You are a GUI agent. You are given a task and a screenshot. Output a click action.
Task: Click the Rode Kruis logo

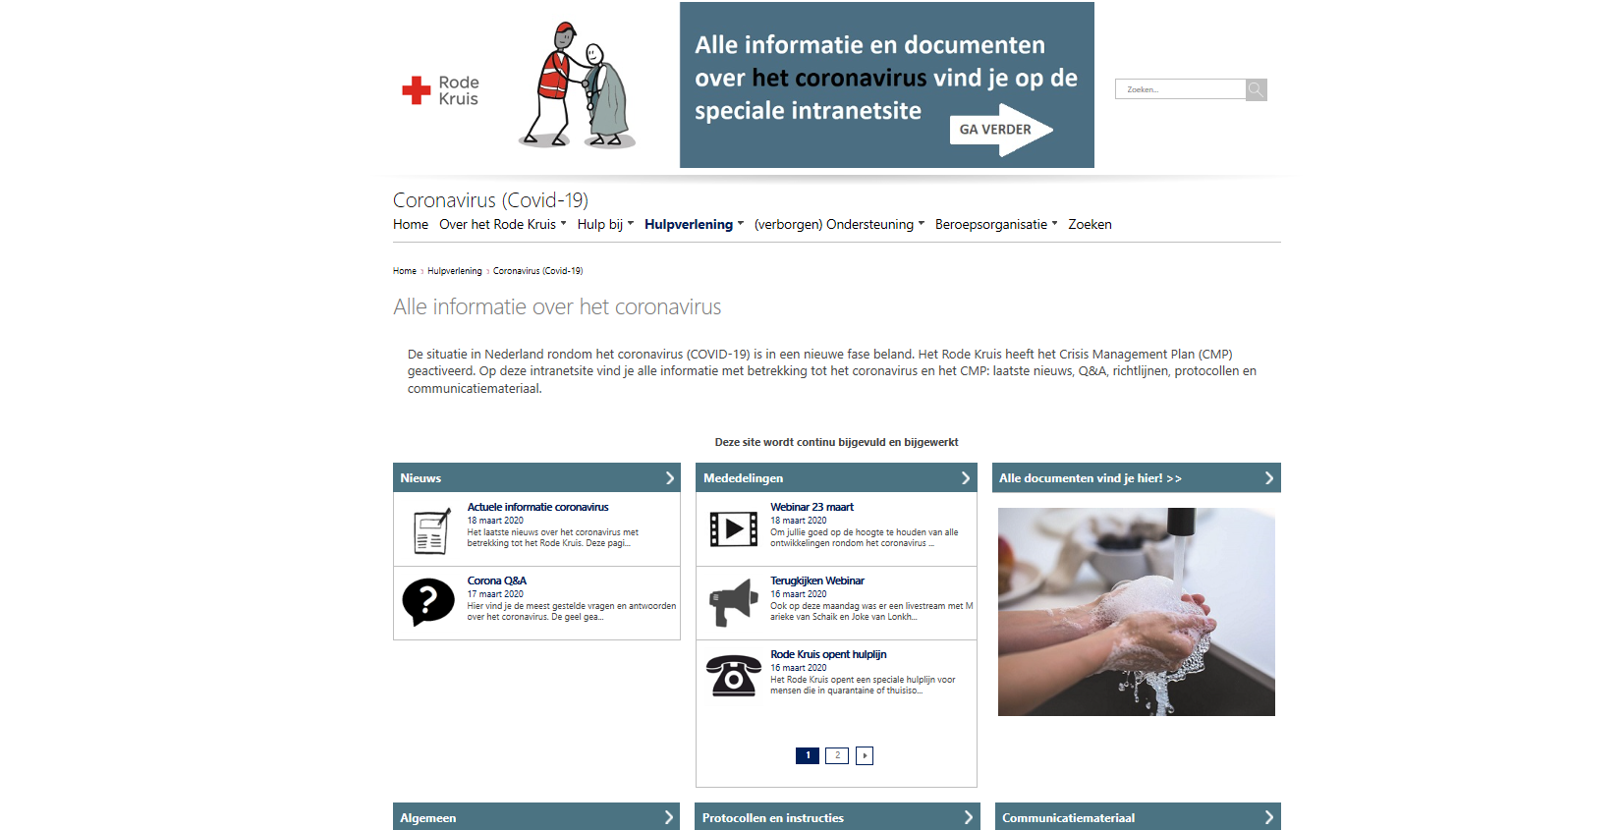pyautogui.click(x=440, y=90)
